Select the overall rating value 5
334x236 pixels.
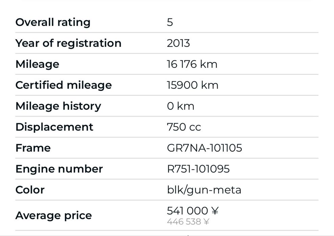click(170, 22)
